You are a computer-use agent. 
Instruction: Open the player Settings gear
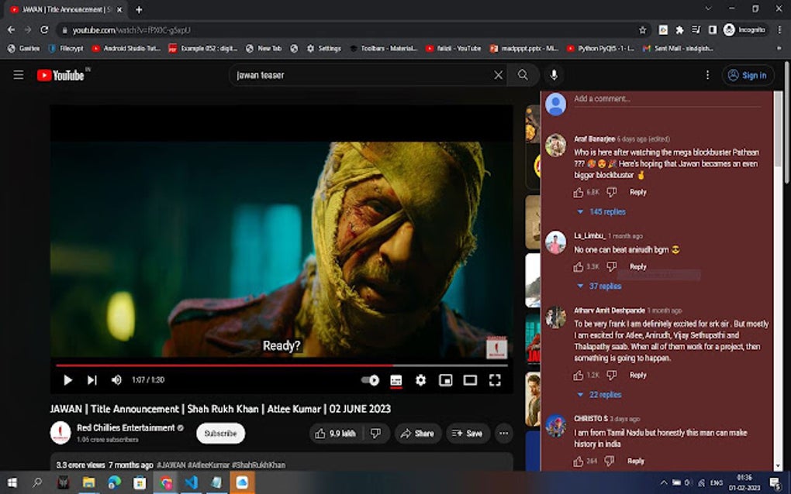tap(420, 380)
